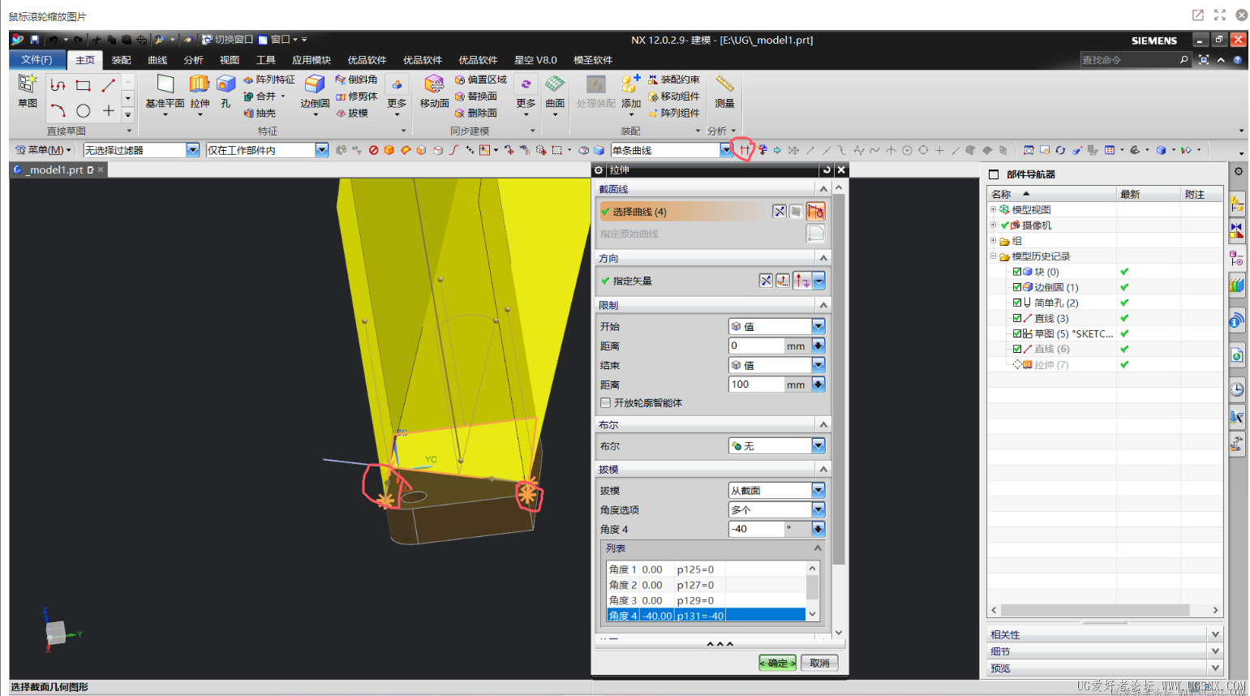Open the history clock sidebar tab
The image size is (1250, 696).
(x=1237, y=390)
